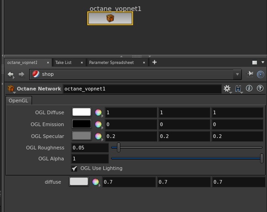
Task: Click the Octane Network node type icon
Action: click(x=11, y=89)
